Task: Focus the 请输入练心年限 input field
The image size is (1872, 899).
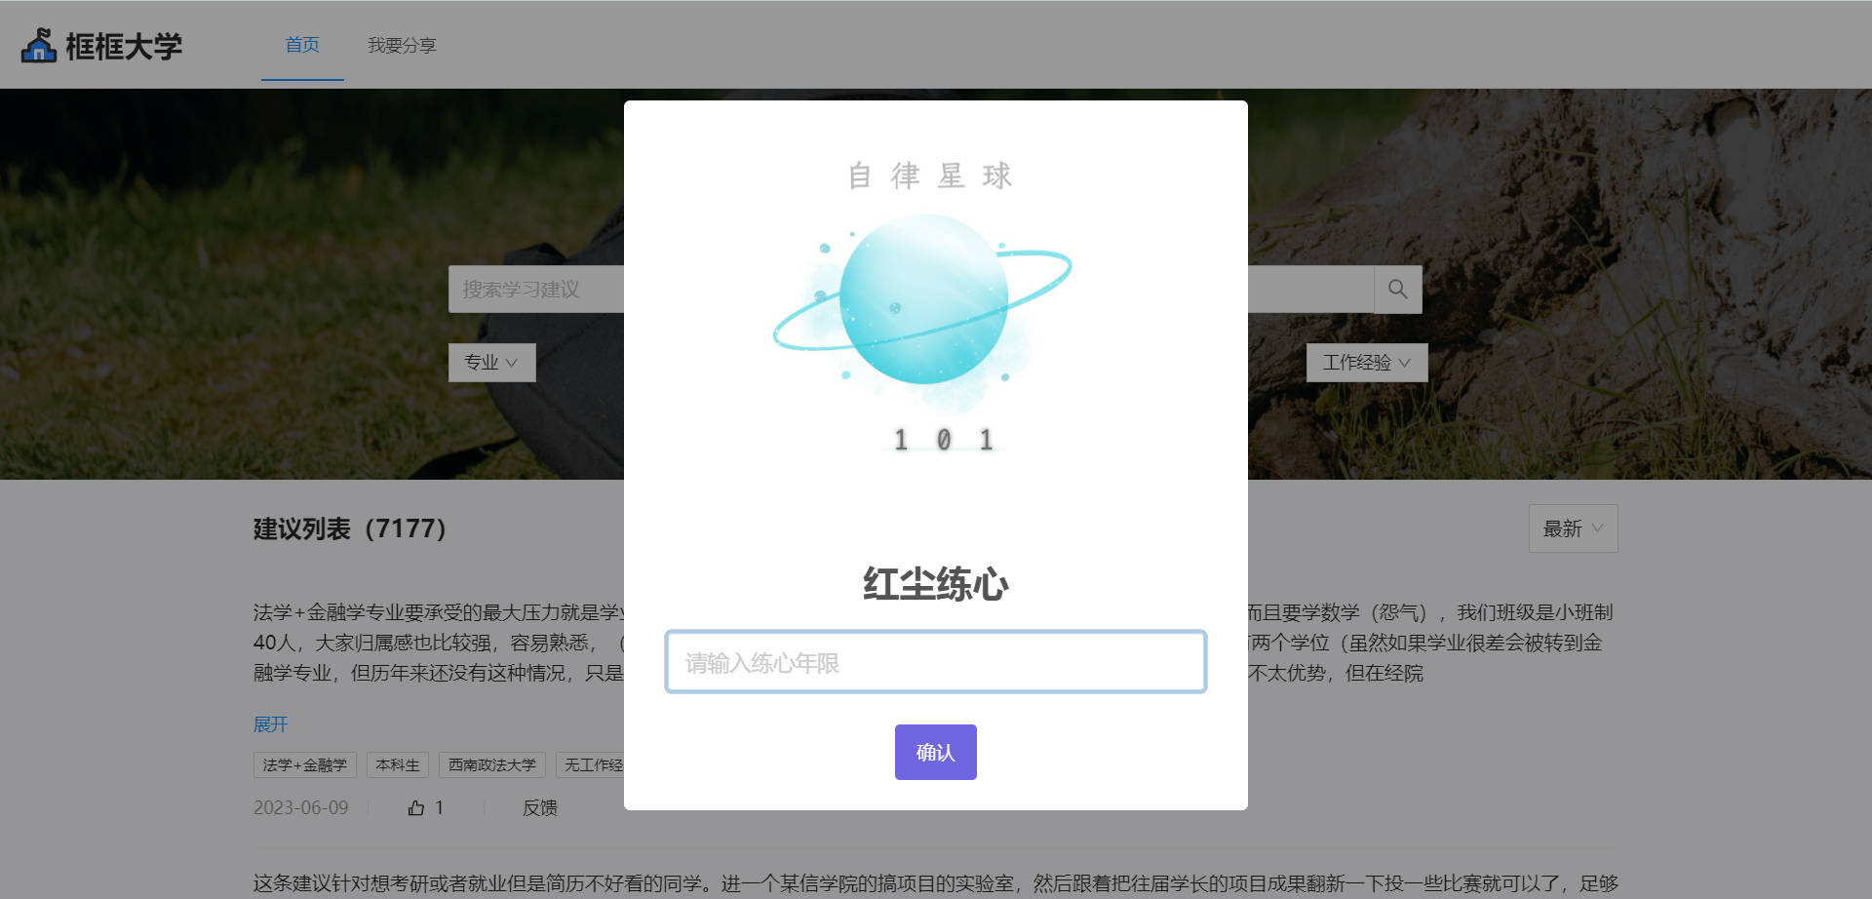Action: point(935,663)
